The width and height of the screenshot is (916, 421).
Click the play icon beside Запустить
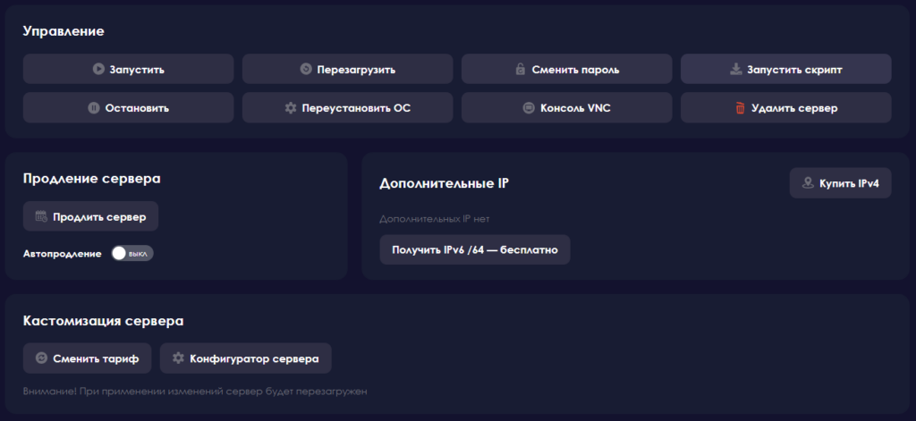(98, 70)
